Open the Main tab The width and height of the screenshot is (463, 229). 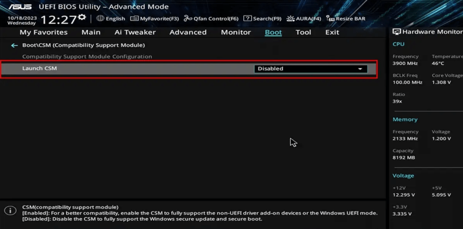click(91, 32)
